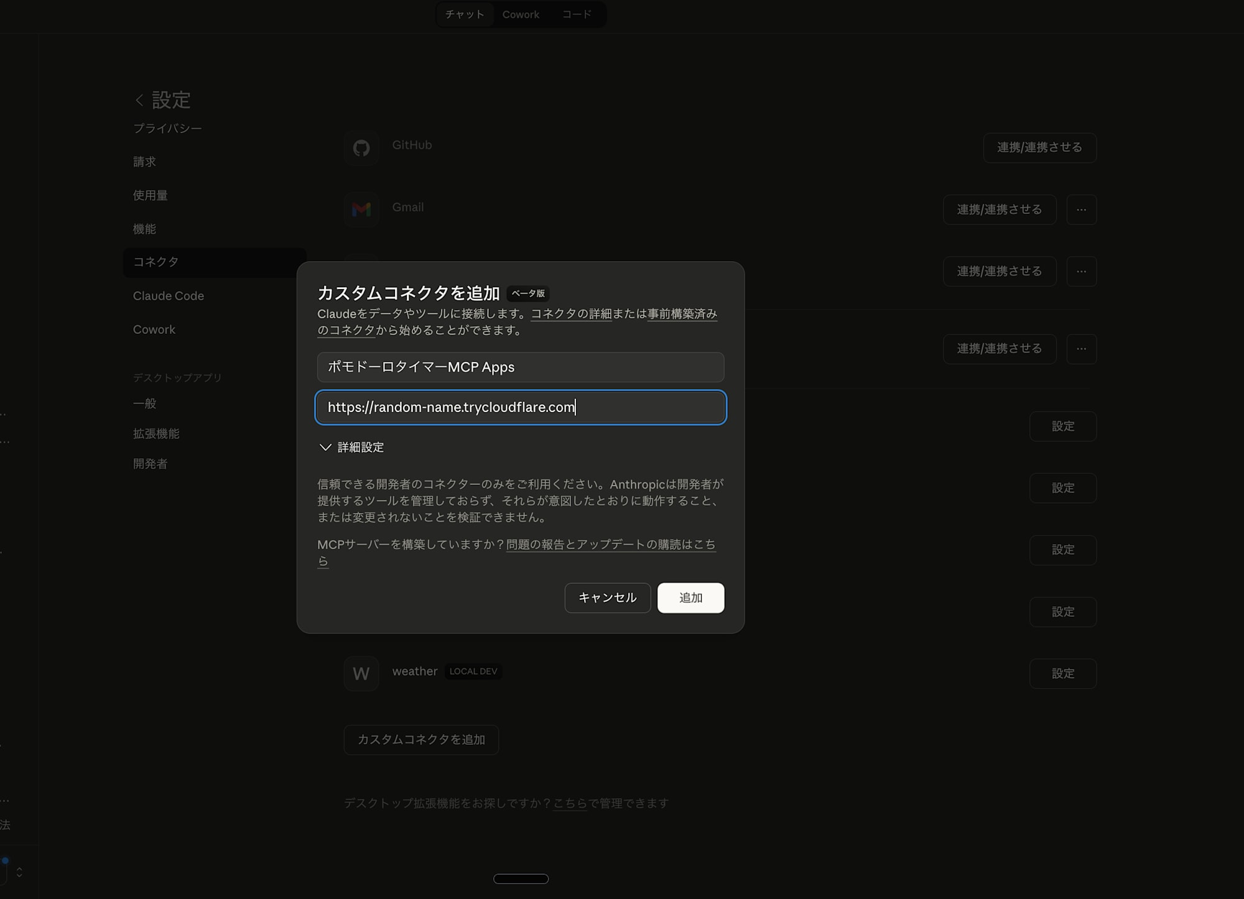1244x899 pixels.
Task: Select 開発者 in the sidebar
Action: point(149,463)
